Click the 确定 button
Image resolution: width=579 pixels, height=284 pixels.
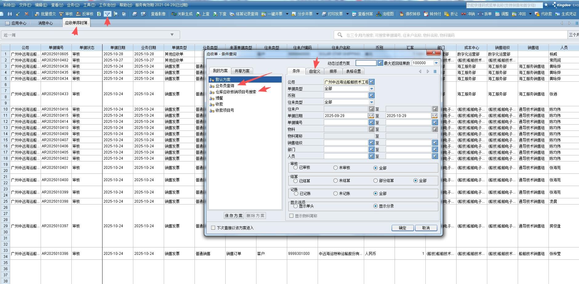[402, 228]
